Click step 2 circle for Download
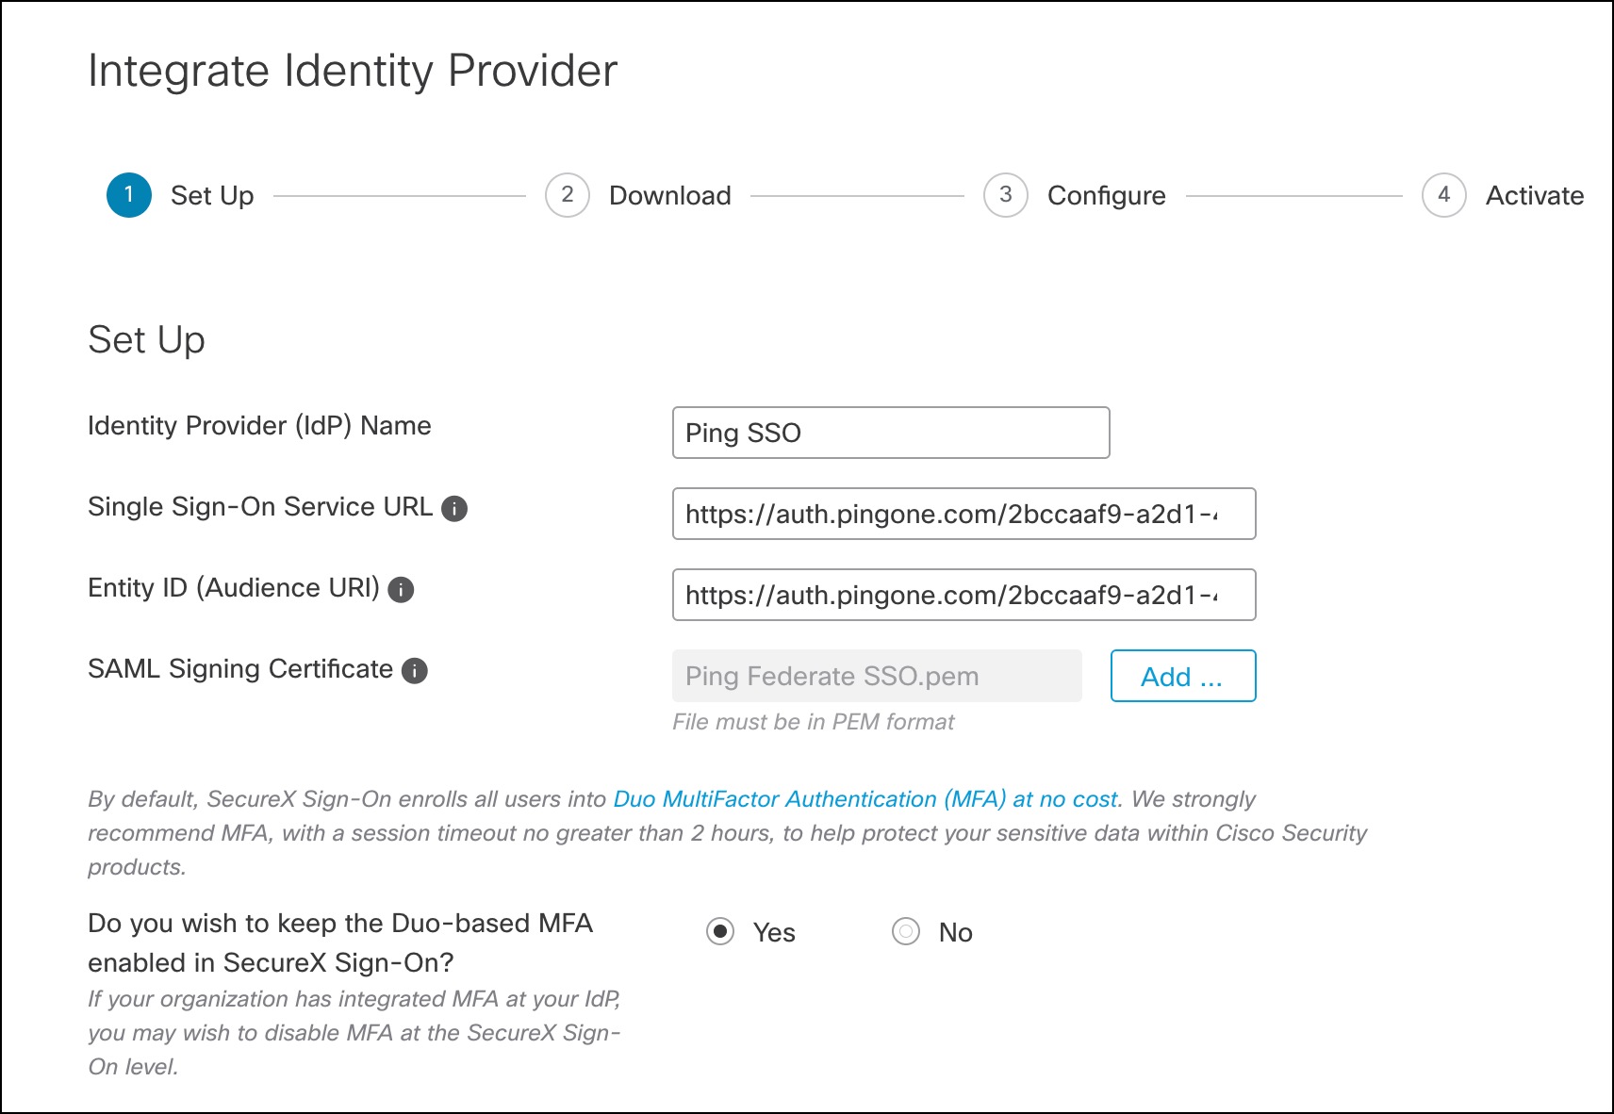This screenshot has width=1614, height=1114. [x=567, y=195]
